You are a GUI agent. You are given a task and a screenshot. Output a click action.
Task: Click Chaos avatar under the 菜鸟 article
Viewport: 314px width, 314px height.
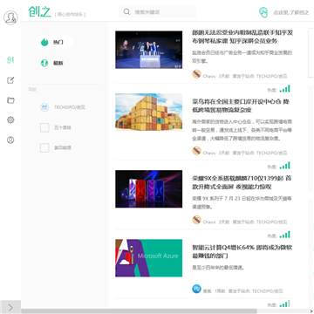197,151
